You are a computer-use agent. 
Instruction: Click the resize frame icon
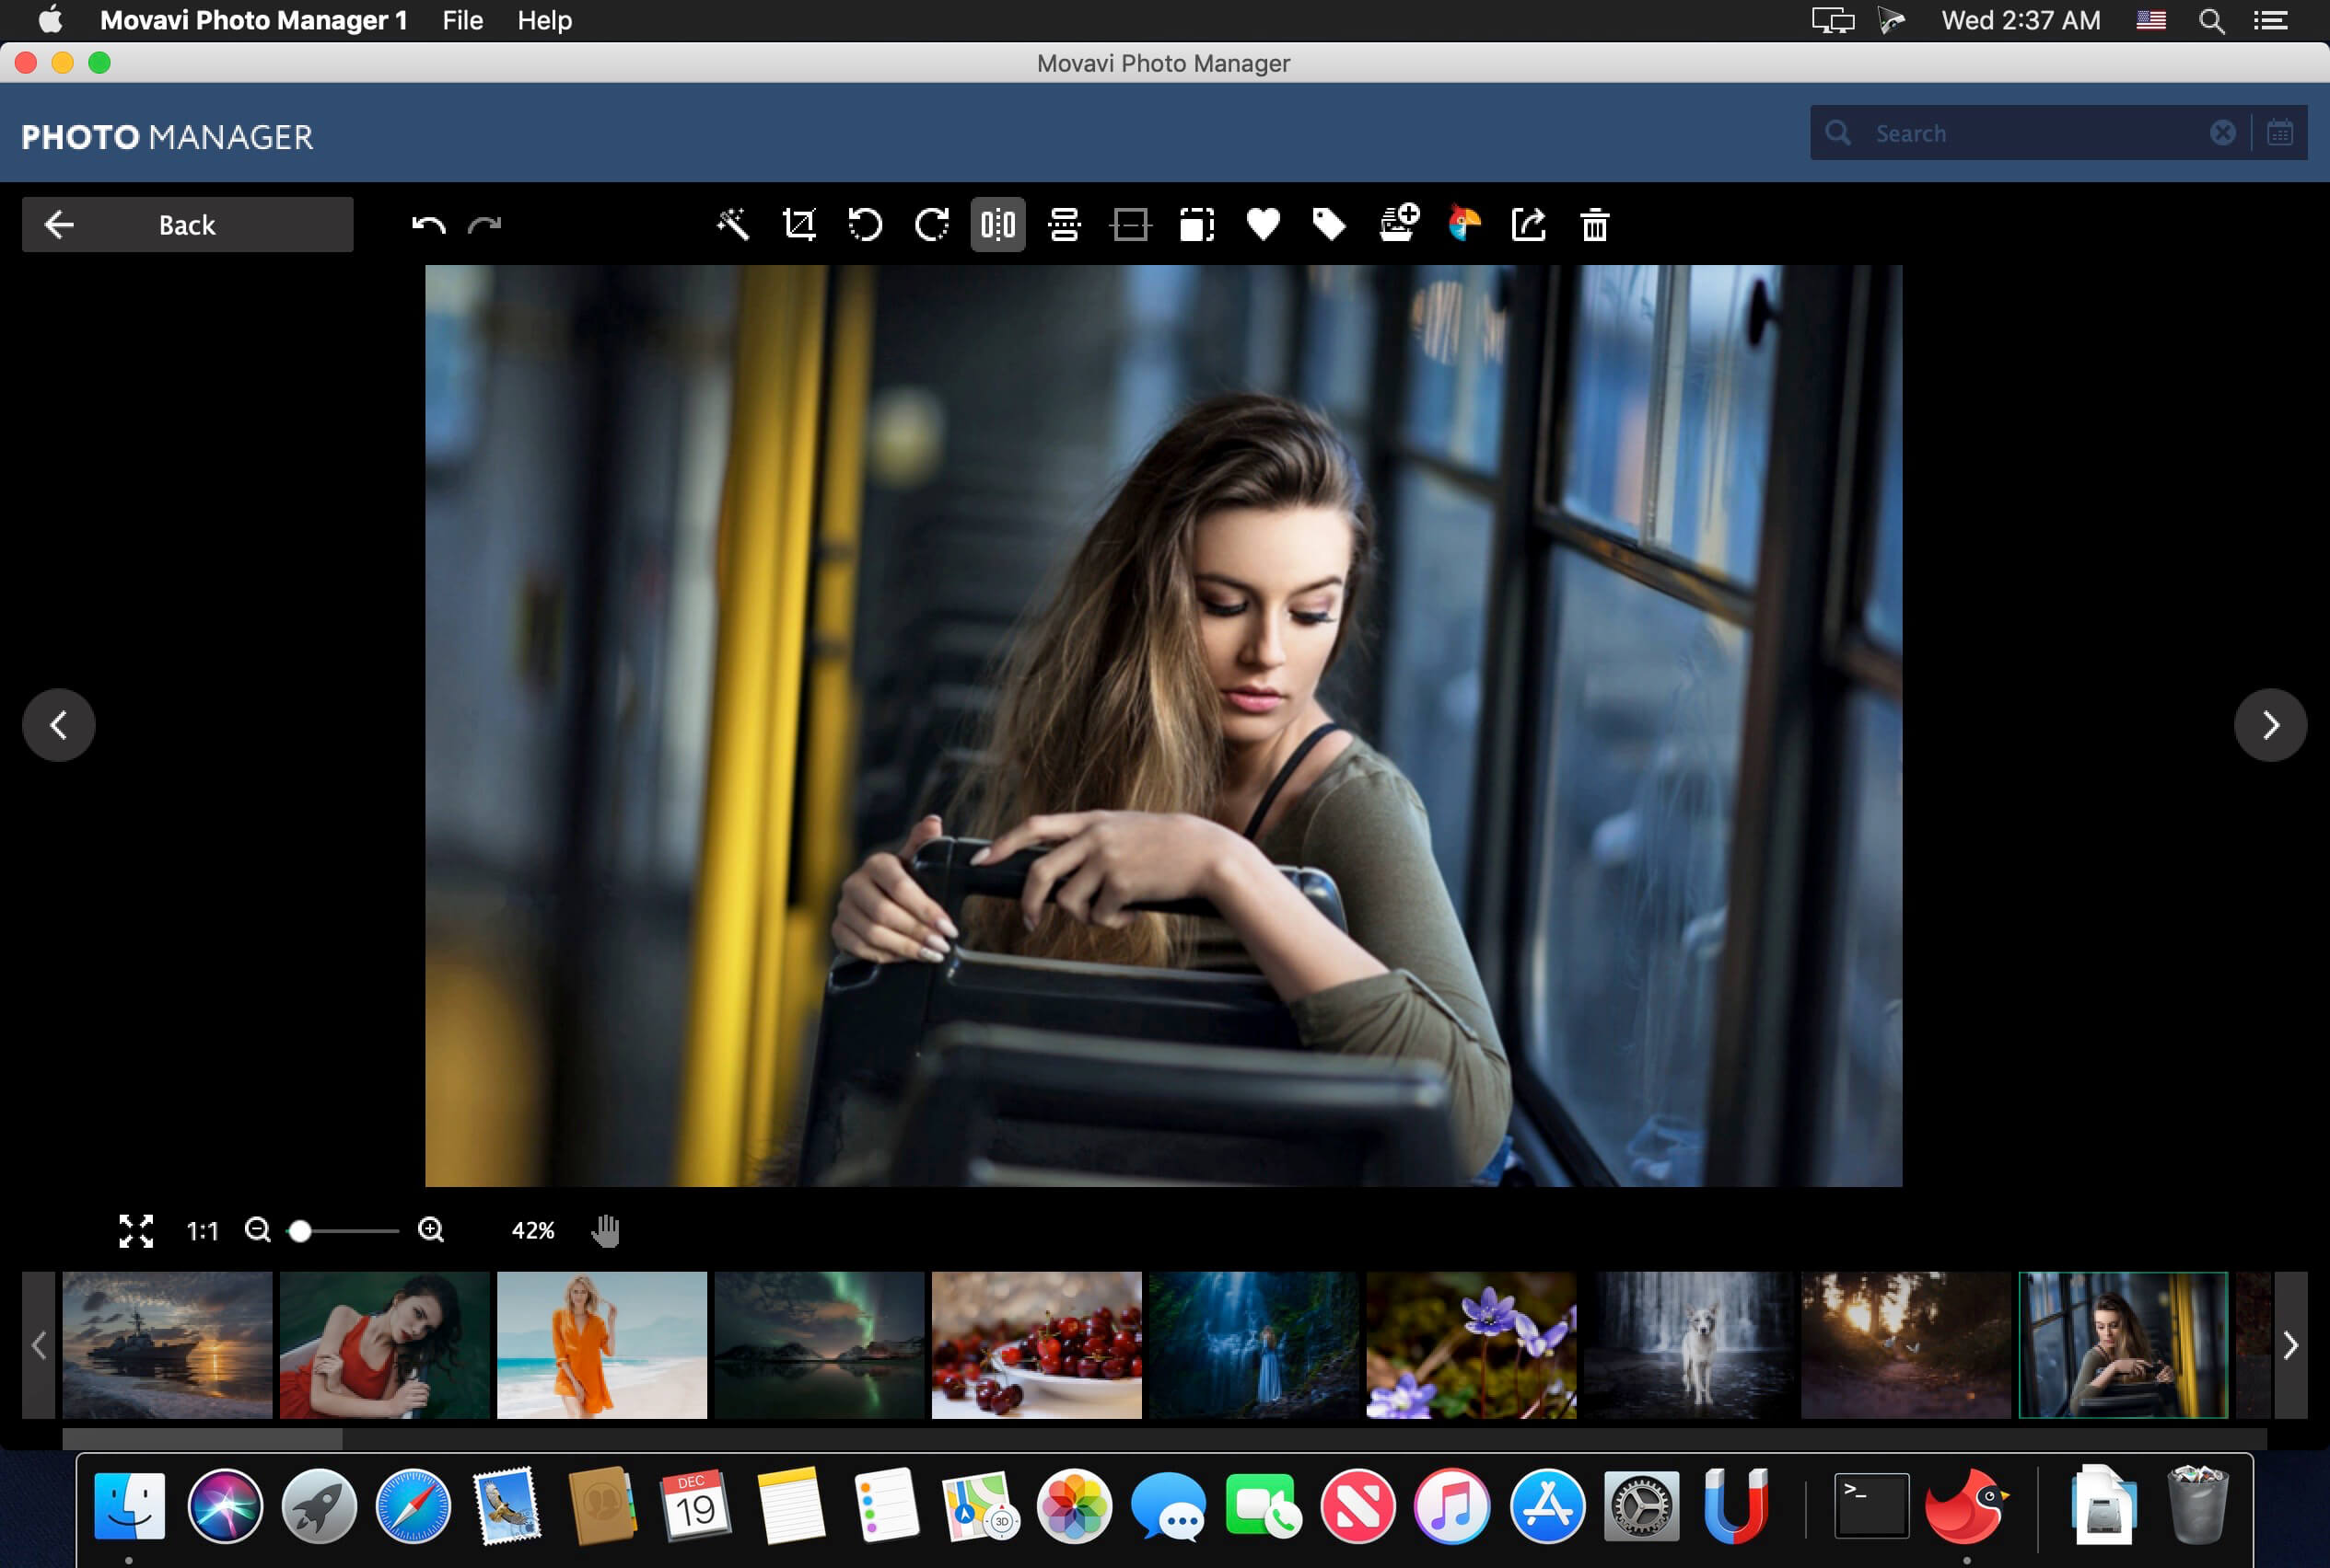pyautogui.click(x=1197, y=224)
